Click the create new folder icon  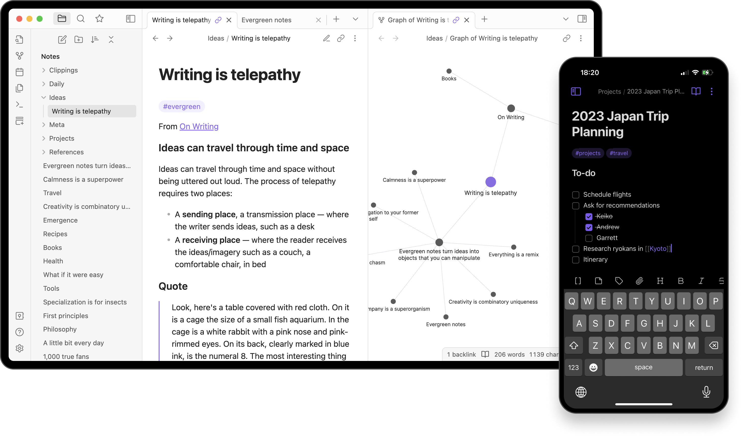pos(78,39)
